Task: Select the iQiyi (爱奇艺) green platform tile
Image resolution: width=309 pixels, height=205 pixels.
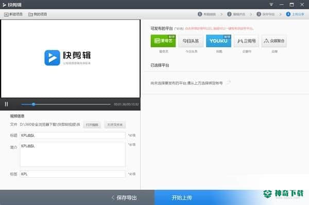Action: point(163,41)
